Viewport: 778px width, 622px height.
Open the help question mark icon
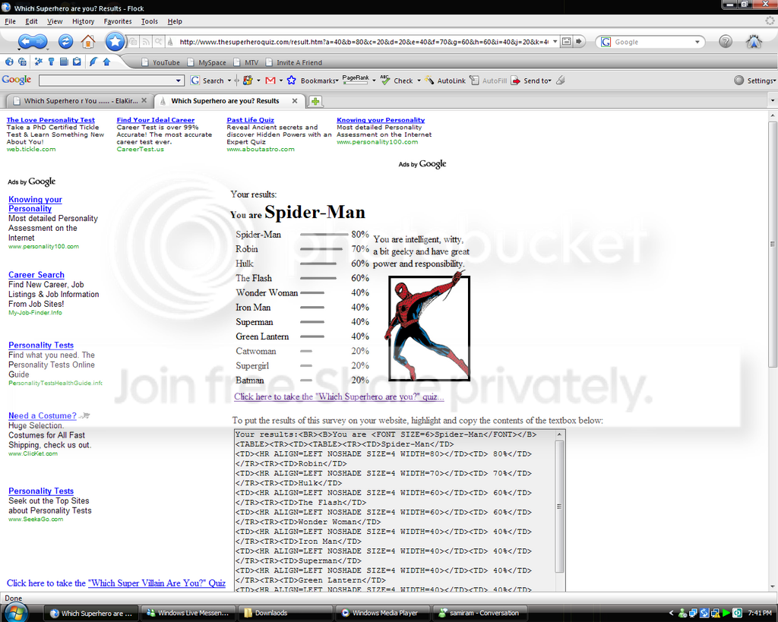(x=726, y=42)
